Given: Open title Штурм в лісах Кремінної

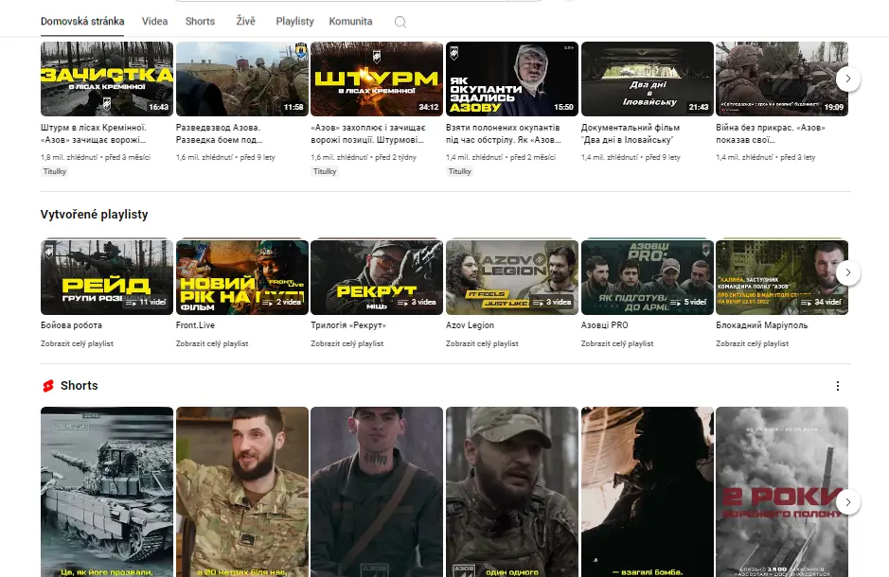Looking at the screenshot, I should point(94,133).
